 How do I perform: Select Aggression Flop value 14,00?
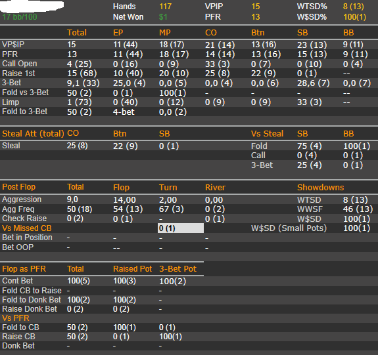click(124, 200)
